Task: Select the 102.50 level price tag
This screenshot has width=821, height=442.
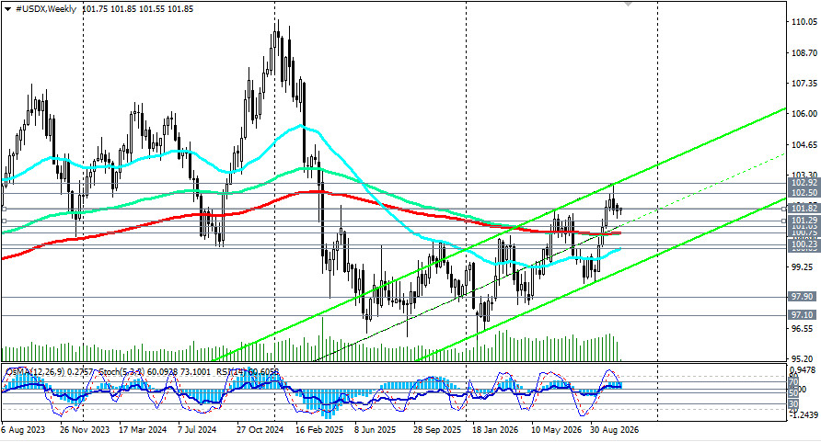Action: [804, 193]
